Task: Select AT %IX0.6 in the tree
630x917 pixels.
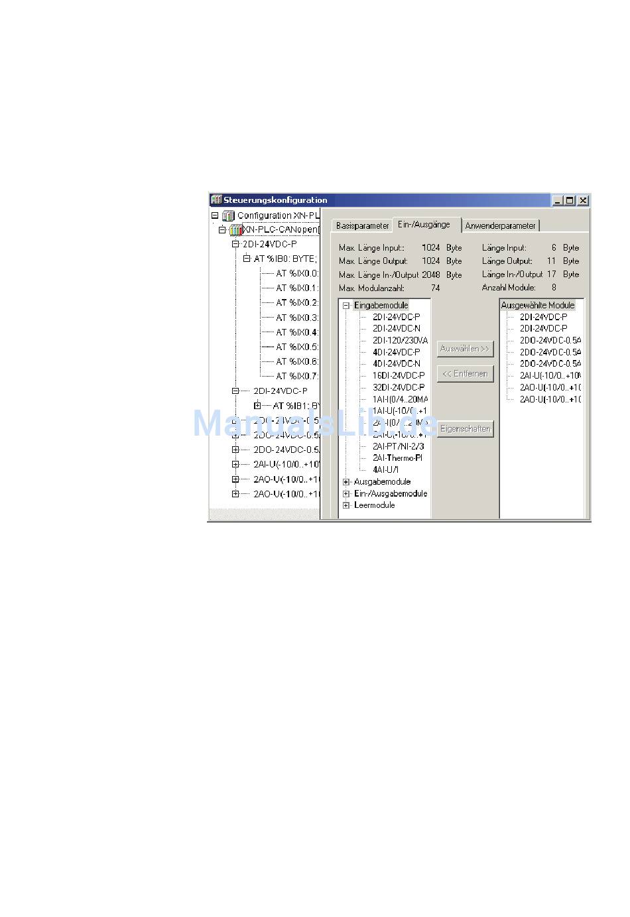Action: [x=297, y=361]
